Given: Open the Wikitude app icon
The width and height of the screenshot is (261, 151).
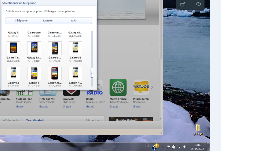Looking at the screenshot, I should pyautogui.click(x=141, y=87).
